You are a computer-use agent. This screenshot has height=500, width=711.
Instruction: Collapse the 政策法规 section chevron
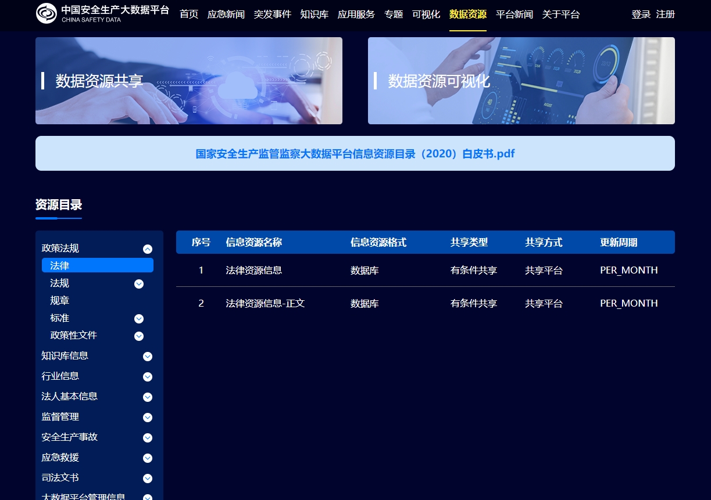tap(148, 249)
